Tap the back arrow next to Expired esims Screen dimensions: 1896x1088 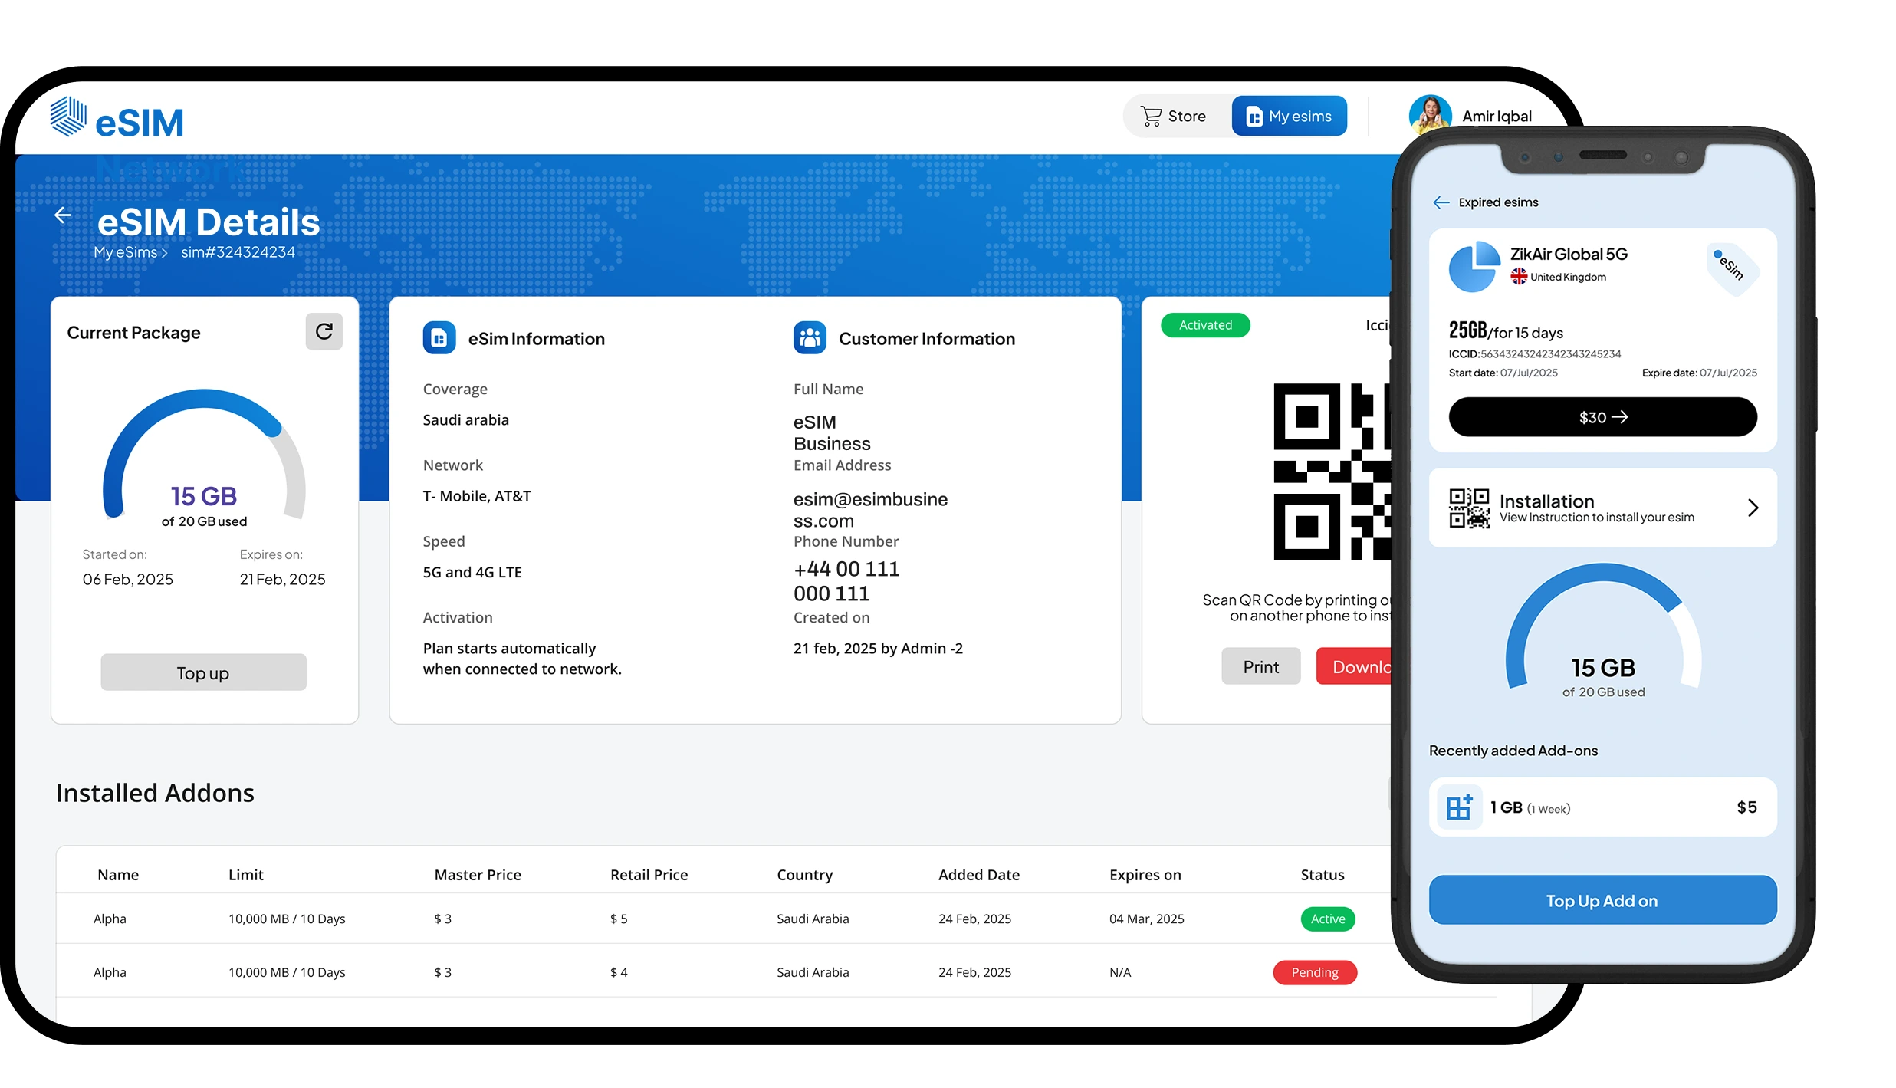pyautogui.click(x=1441, y=202)
